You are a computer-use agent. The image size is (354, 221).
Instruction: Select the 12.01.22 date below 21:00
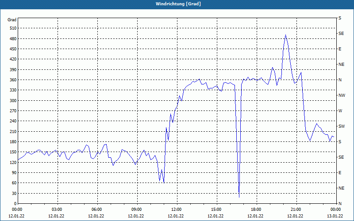pos(295,216)
